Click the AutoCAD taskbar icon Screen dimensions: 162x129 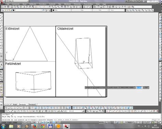pos(66,126)
